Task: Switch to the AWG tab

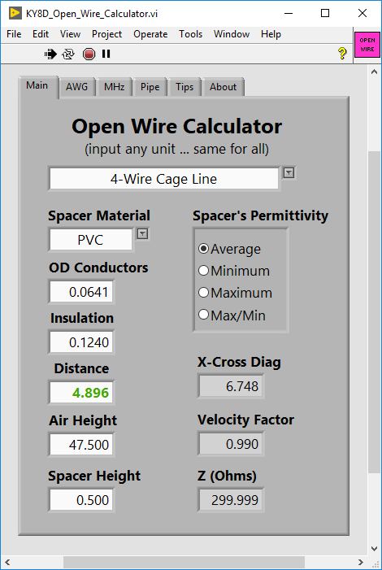Action: pyautogui.click(x=76, y=87)
